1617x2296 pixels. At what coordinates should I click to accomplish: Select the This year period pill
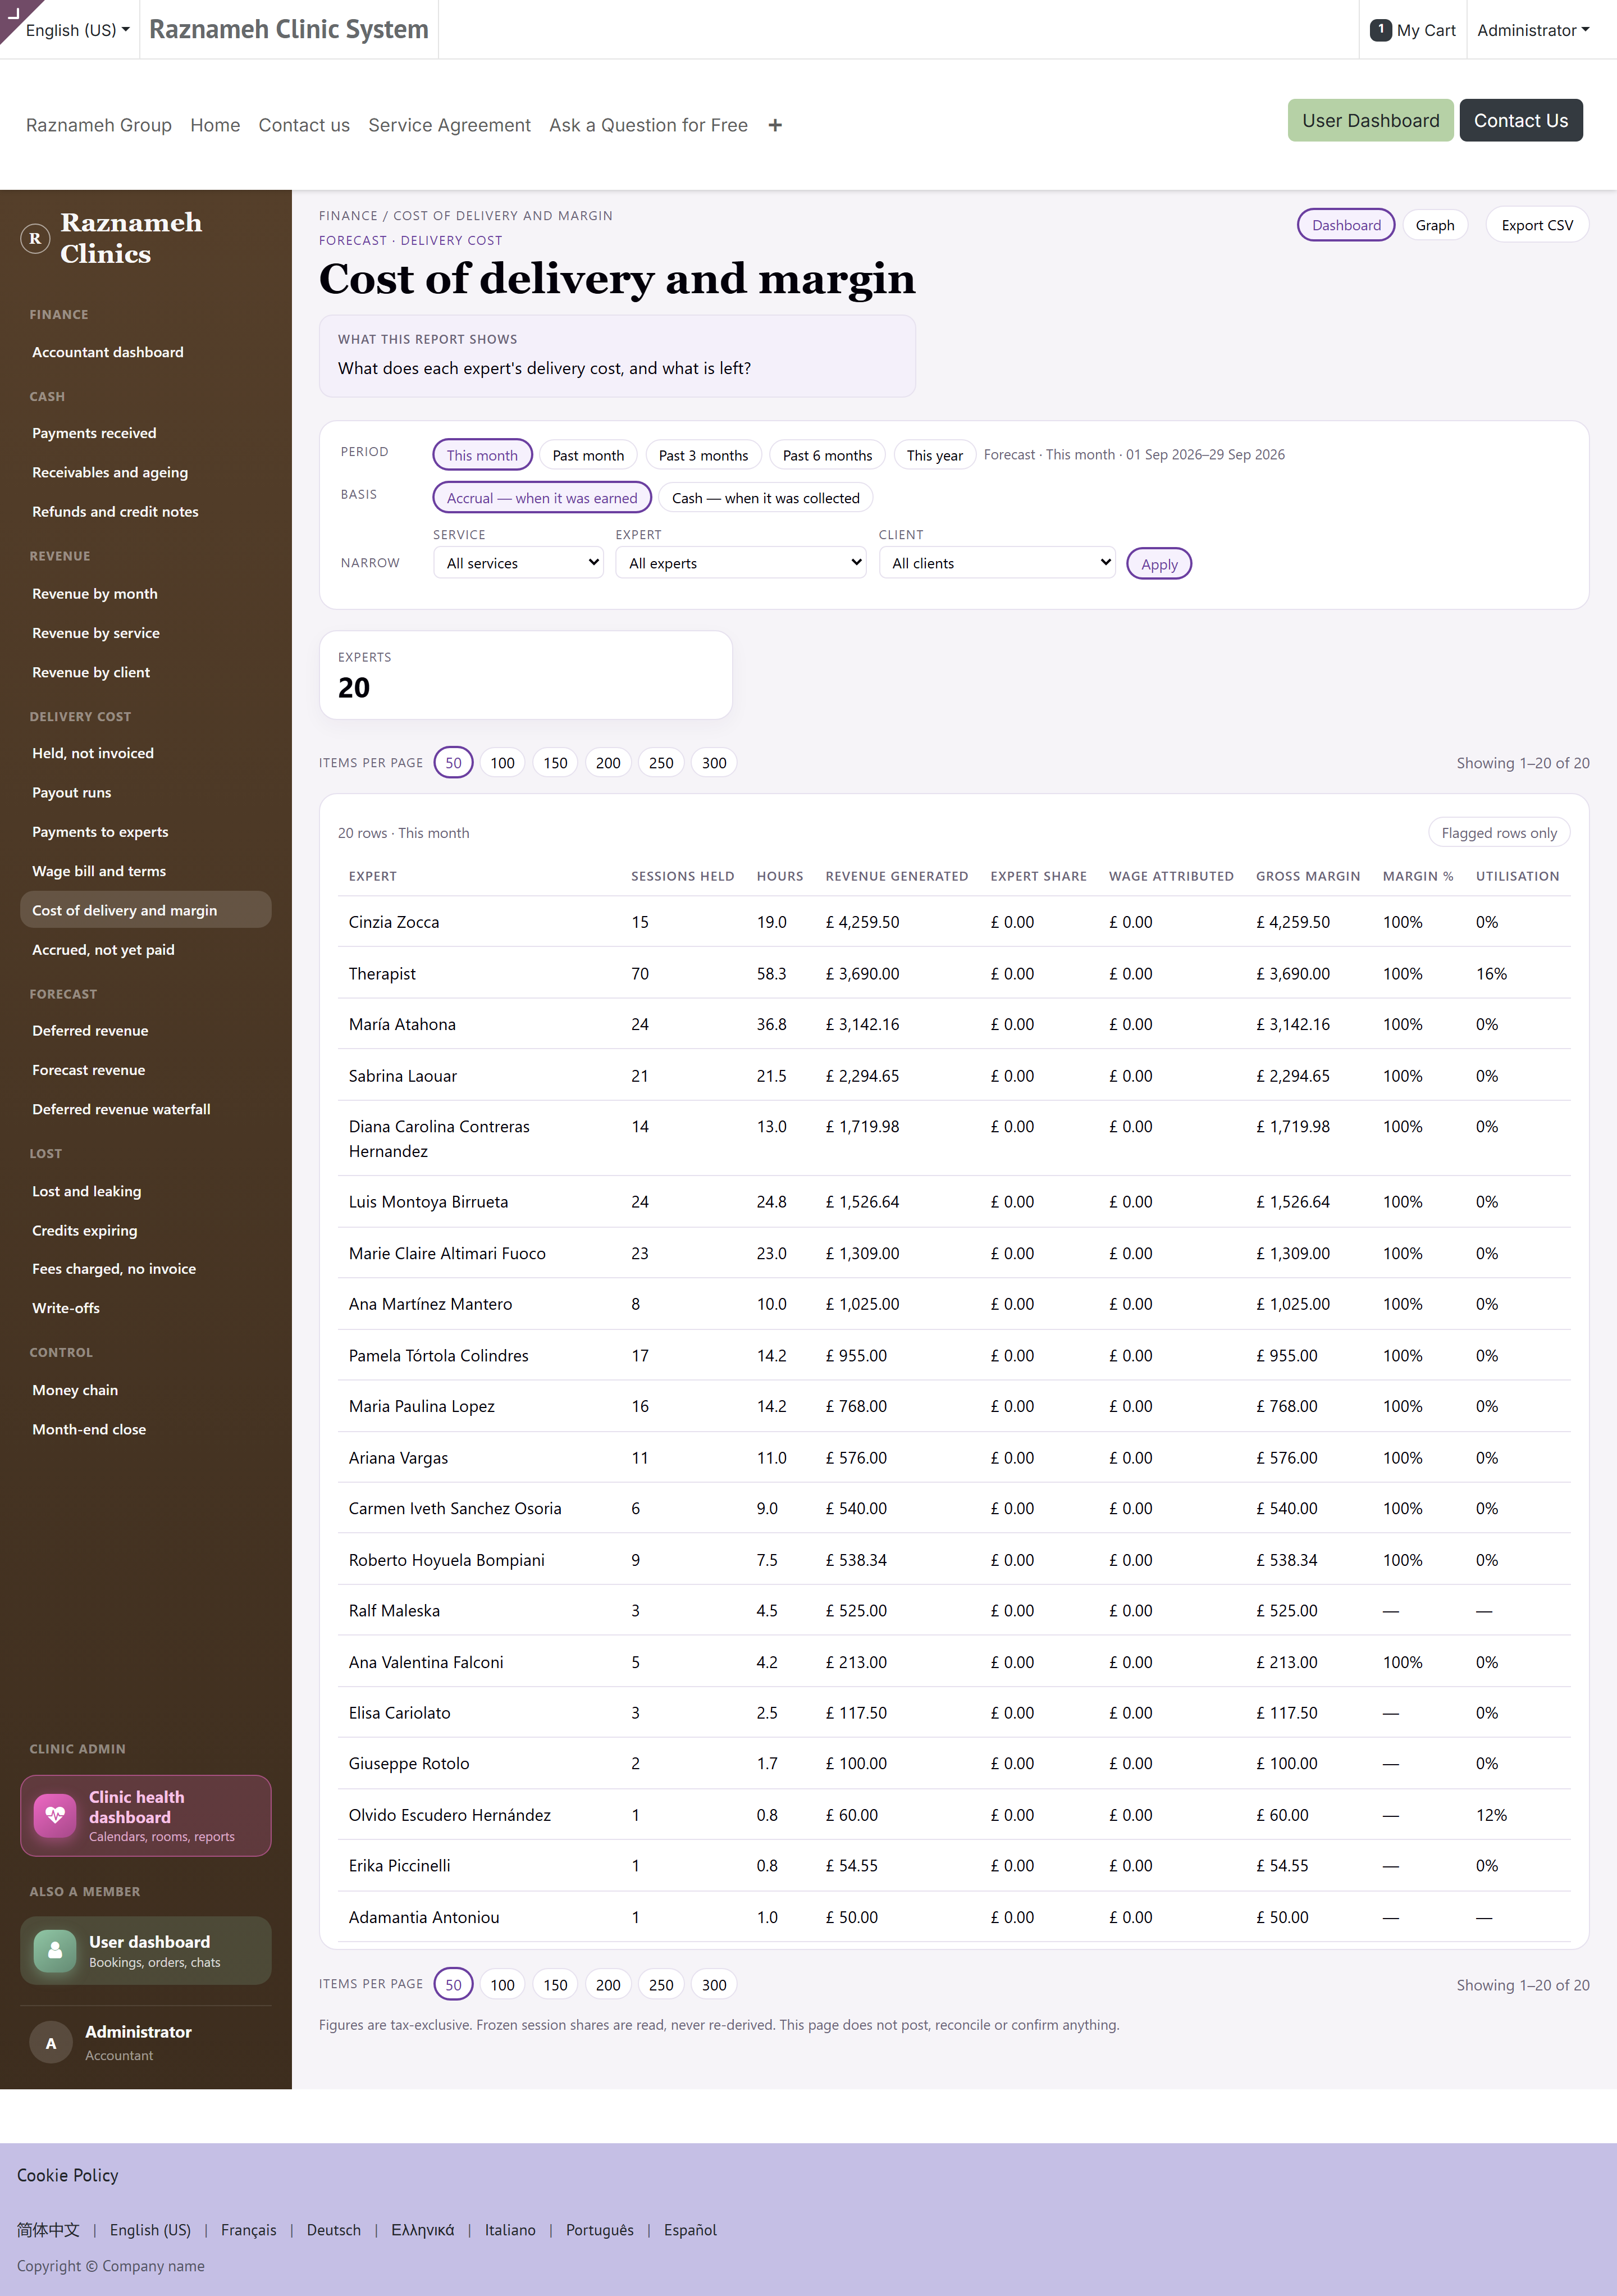coord(934,455)
